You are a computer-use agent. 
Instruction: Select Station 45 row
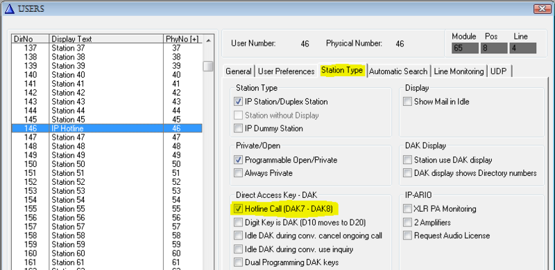coord(107,120)
